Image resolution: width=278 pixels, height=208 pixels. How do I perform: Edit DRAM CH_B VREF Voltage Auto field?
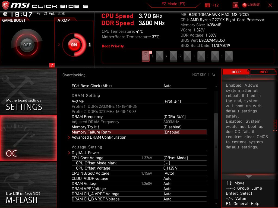[x=167, y=199]
